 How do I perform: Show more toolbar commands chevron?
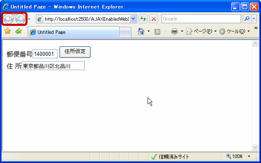click(256, 28)
